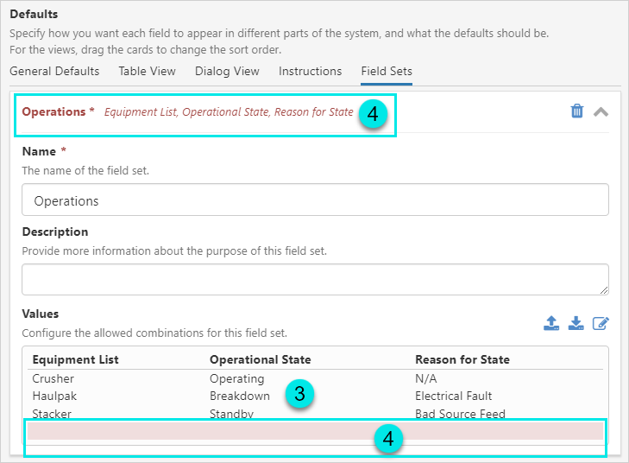Select the Crusher row in values table
629x463 pixels.
(x=53, y=378)
